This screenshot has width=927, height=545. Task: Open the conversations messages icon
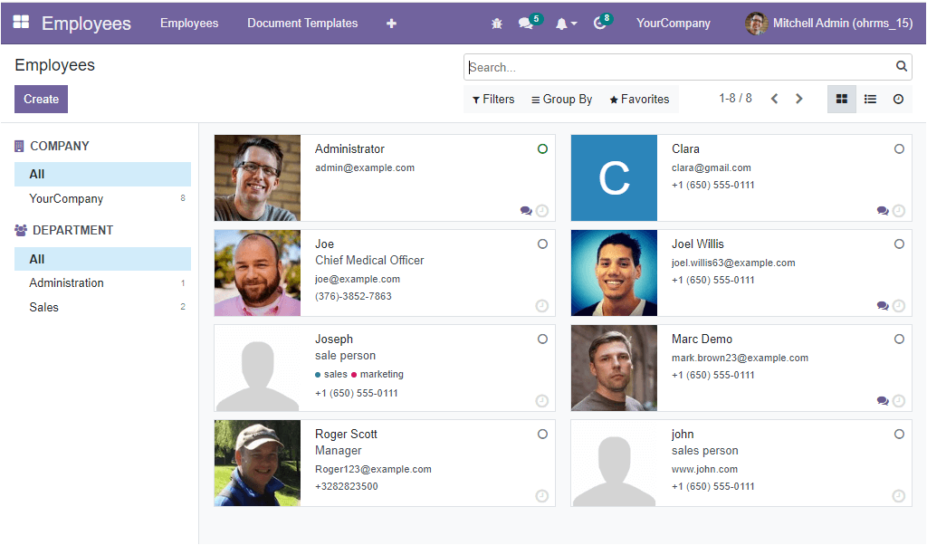pos(526,24)
